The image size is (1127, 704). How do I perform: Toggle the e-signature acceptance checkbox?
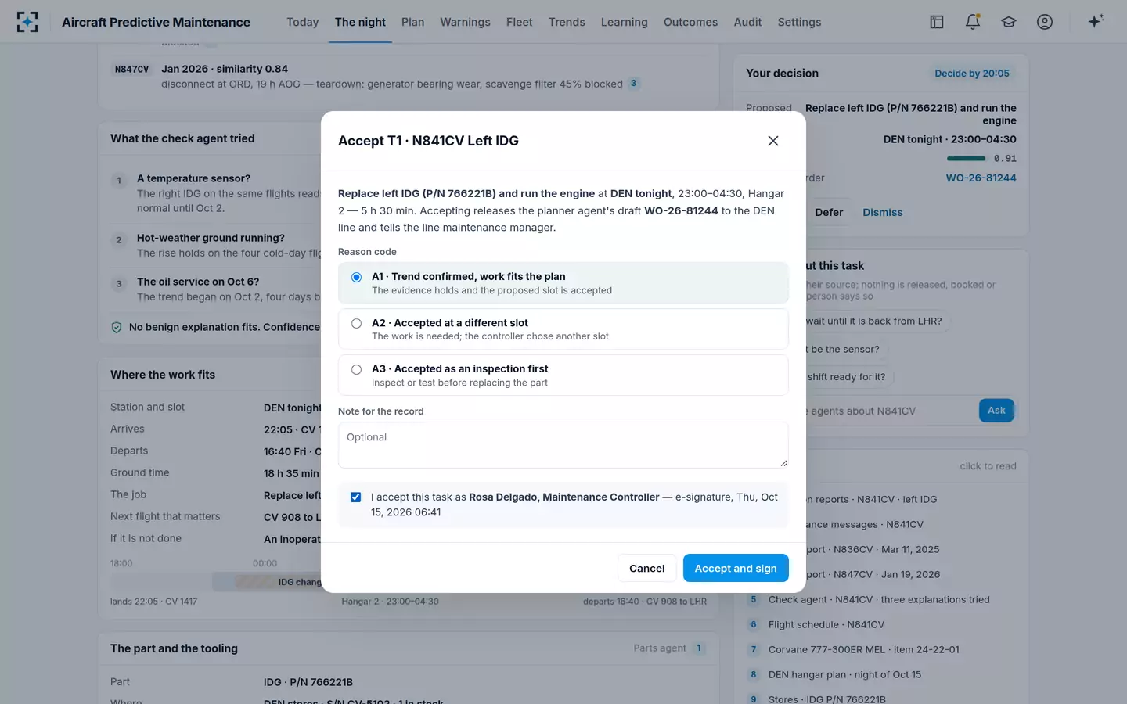point(356,497)
